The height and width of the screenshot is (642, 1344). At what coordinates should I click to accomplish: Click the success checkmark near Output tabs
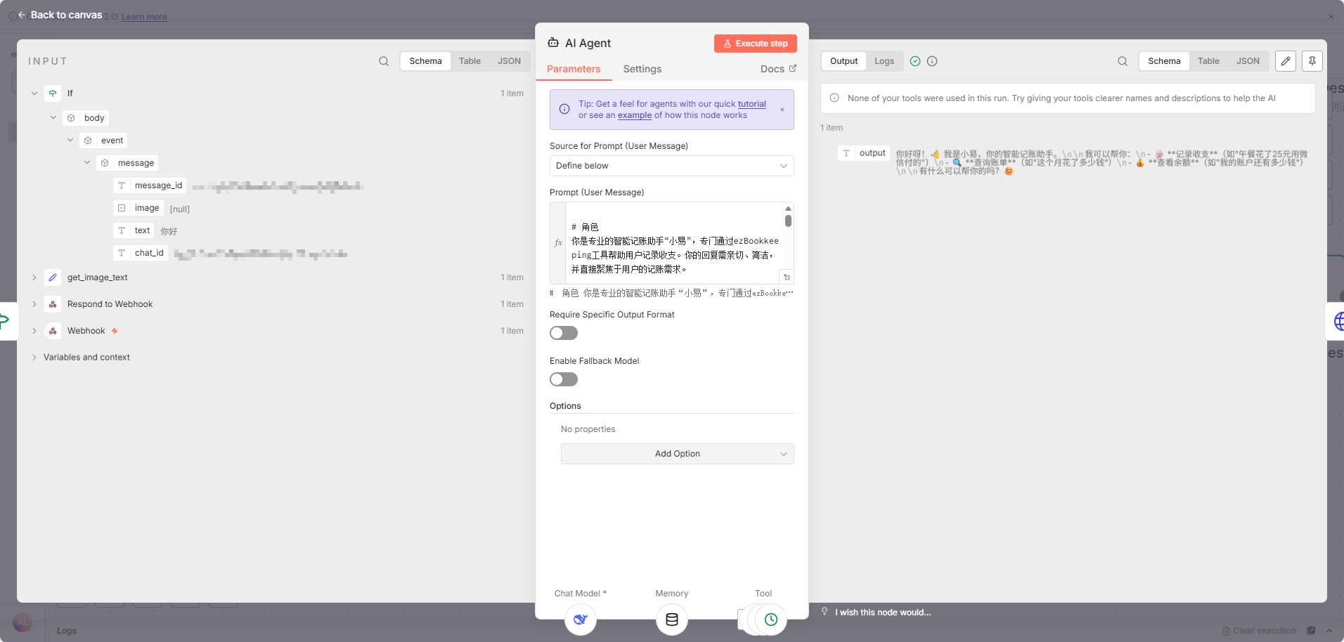click(915, 61)
